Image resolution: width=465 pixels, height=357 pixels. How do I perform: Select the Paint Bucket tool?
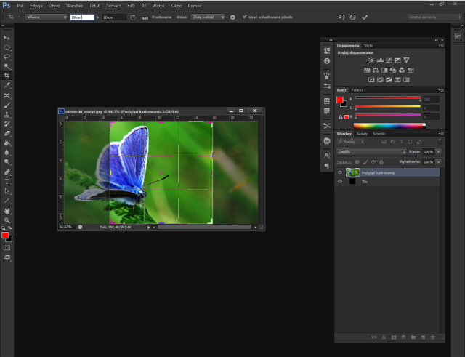7,143
